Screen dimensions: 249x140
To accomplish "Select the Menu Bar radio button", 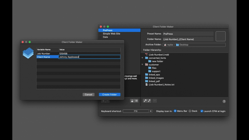I will [x=175, y=111].
